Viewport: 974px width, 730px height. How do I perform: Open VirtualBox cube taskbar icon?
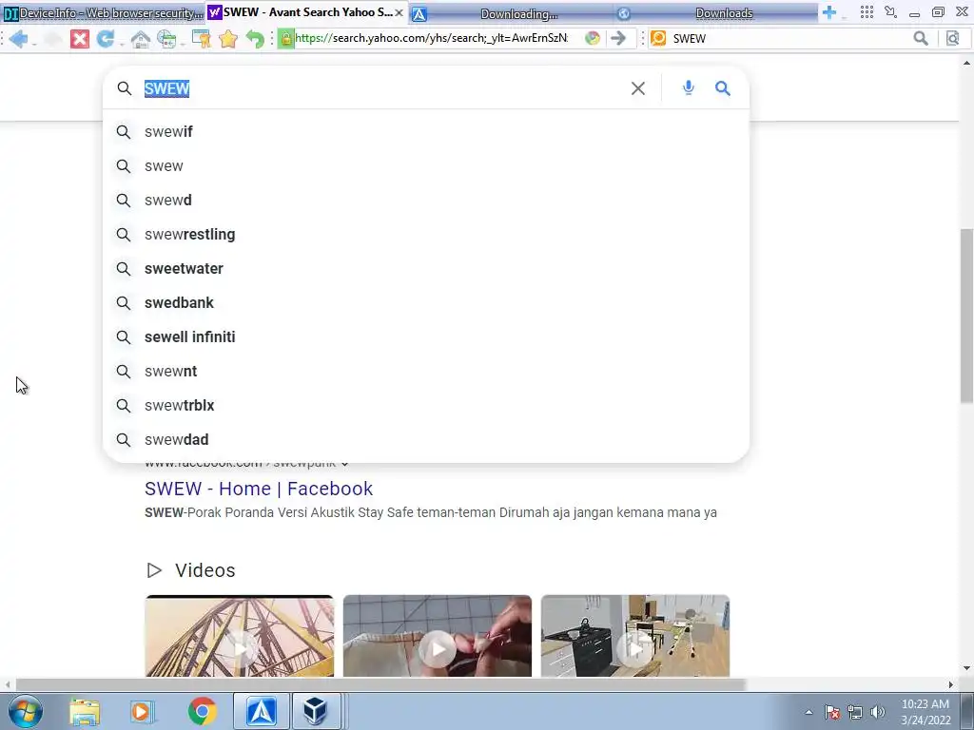pyautogui.click(x=316, y=711)
